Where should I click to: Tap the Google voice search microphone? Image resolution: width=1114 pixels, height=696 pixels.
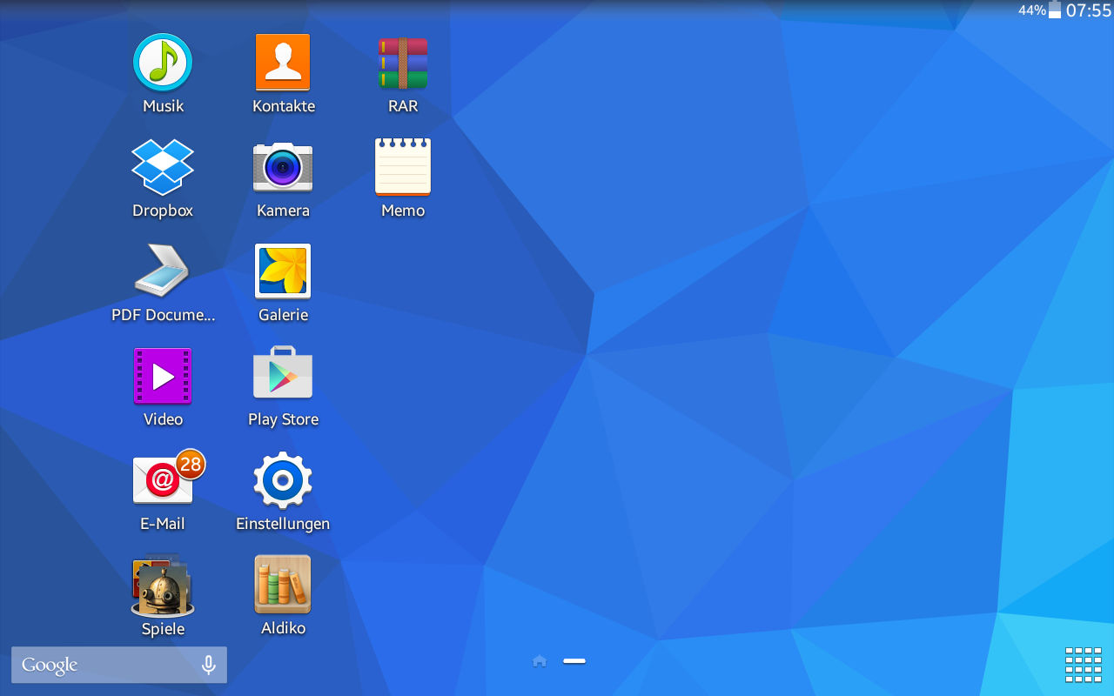coord(208,665)
